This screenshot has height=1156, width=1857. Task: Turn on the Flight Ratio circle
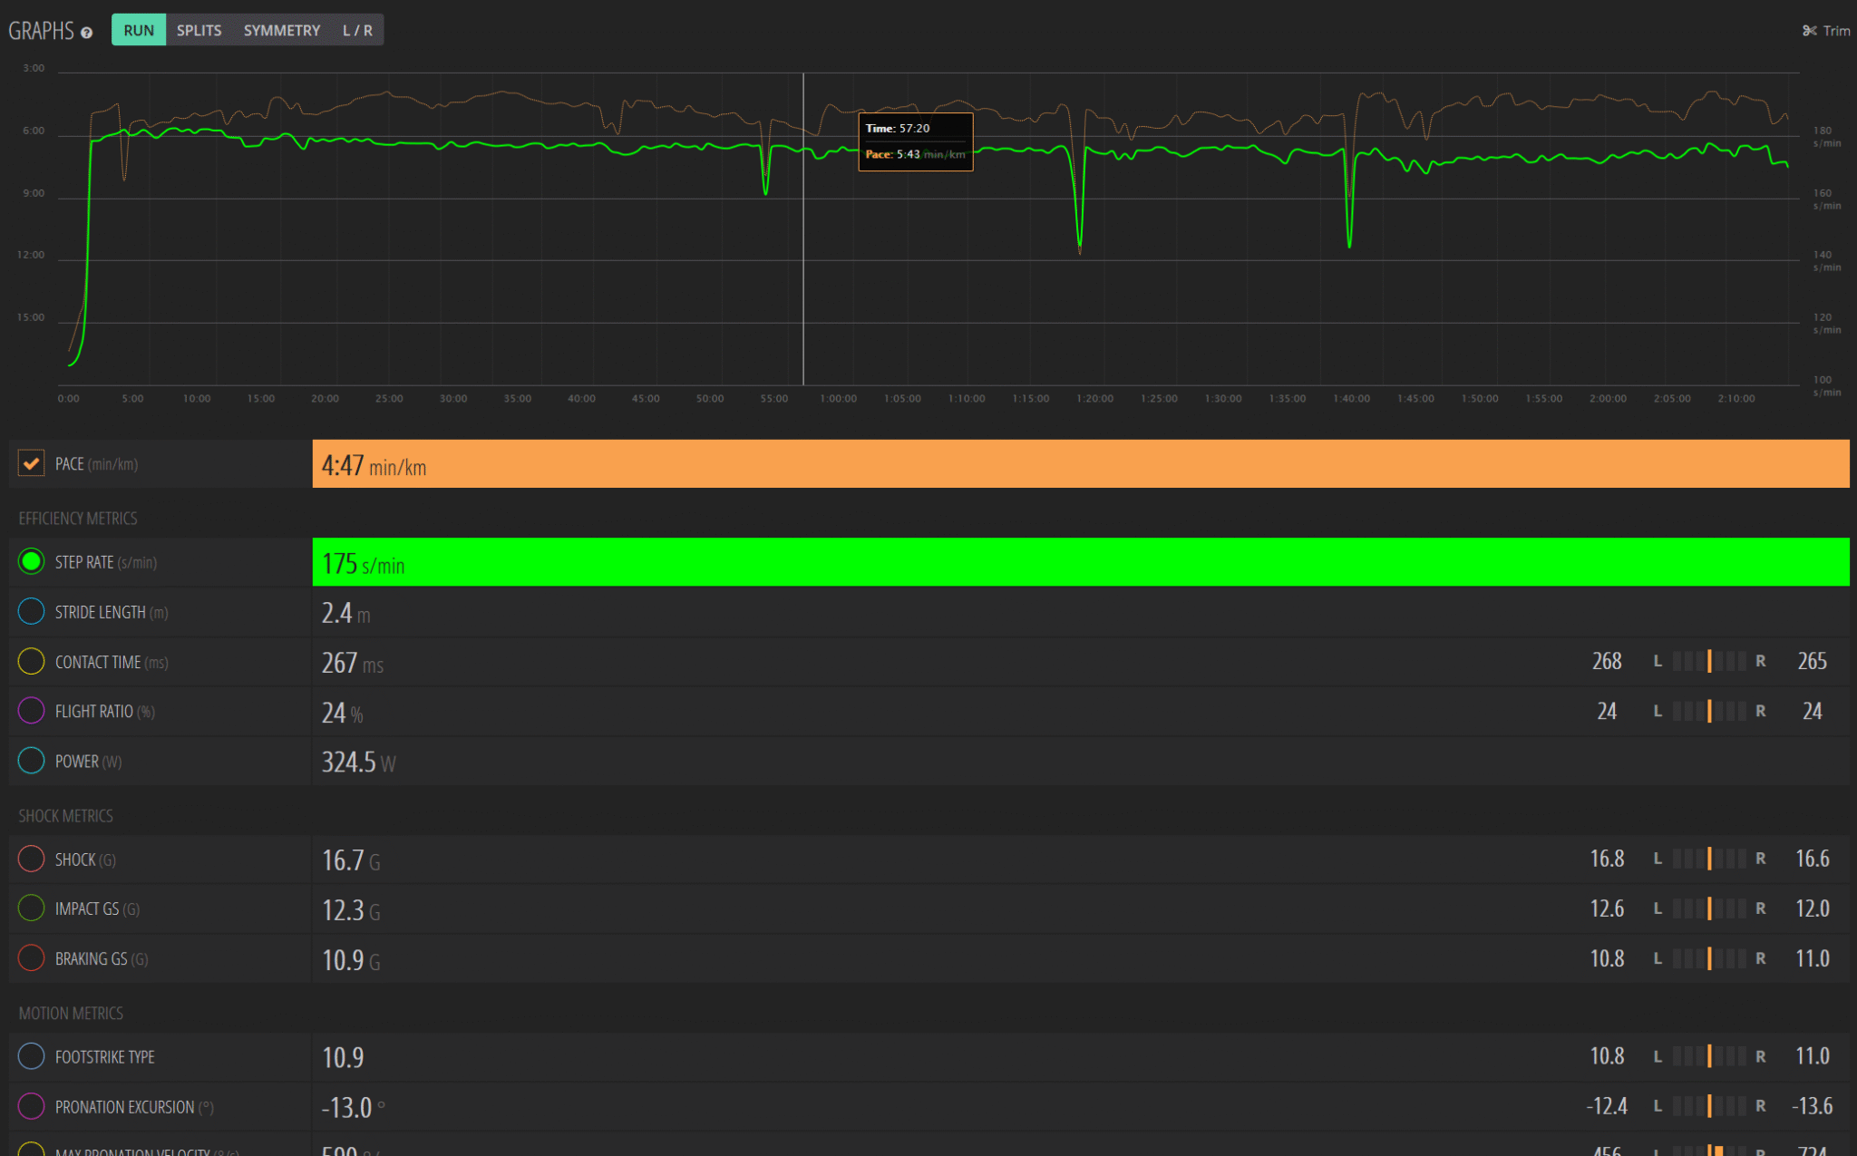31,711
